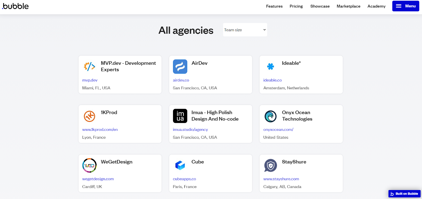This screenshot has width=422, height=199.
Task: Open the www.stayshure.com link
Action: [x=281, y=179]
